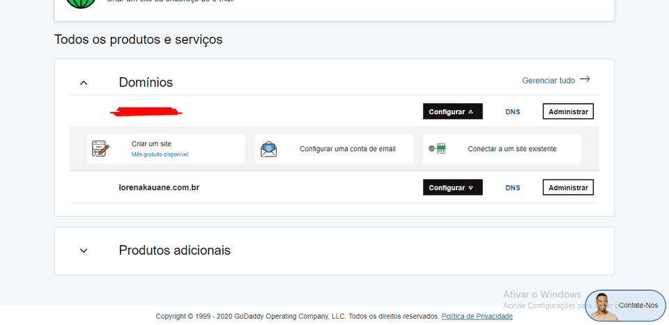Click Administrar for the redacted domain
Screen dimensions: 669x325
tap(568, 111)
